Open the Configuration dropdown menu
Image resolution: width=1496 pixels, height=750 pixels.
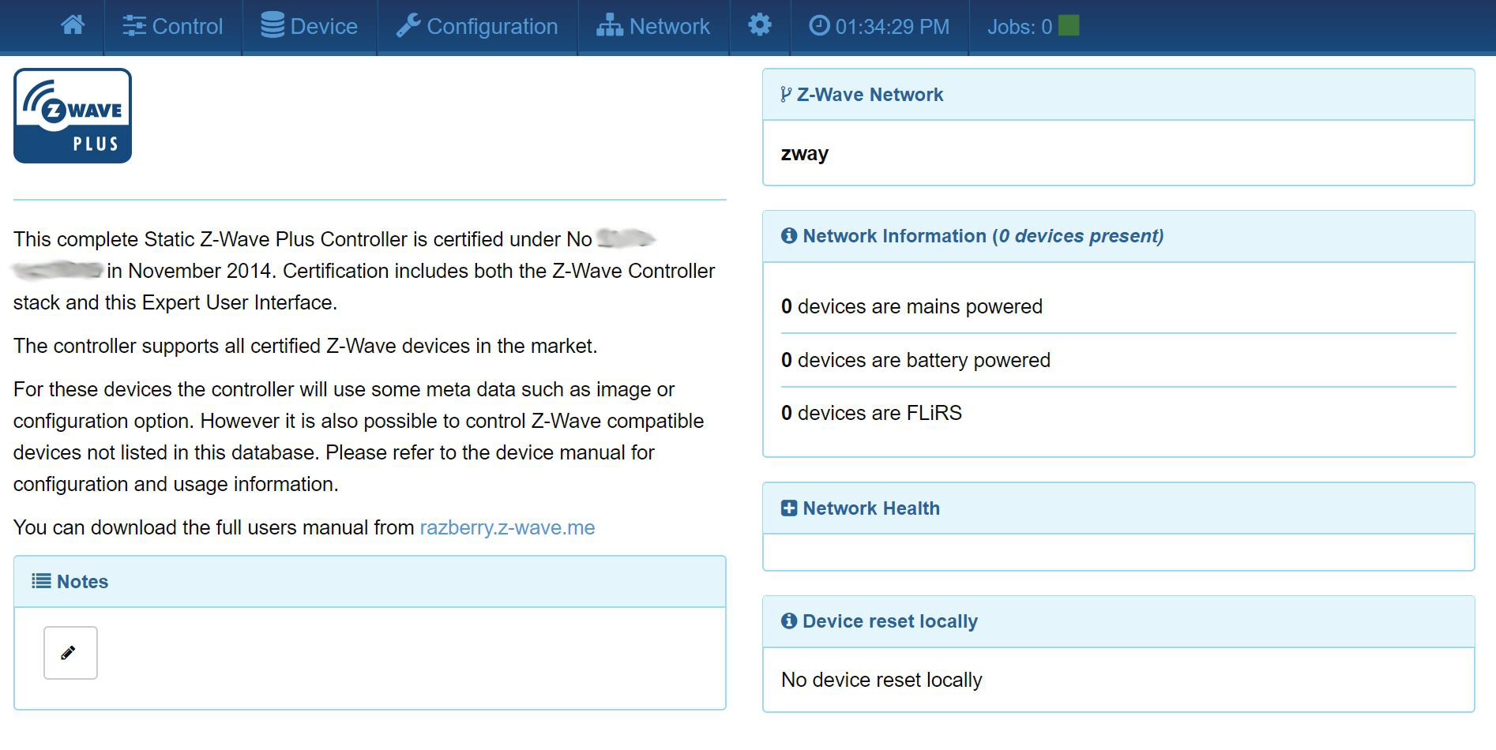click(477, 26)
